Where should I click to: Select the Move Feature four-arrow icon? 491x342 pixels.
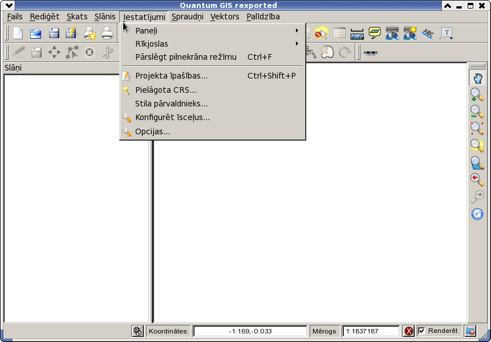coord(54,52)
